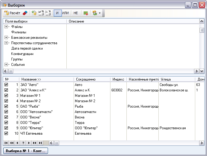This screenshot has width=207, height=156.
Task: Jump back a page with double-left arrows
Action: click(12, 143)
